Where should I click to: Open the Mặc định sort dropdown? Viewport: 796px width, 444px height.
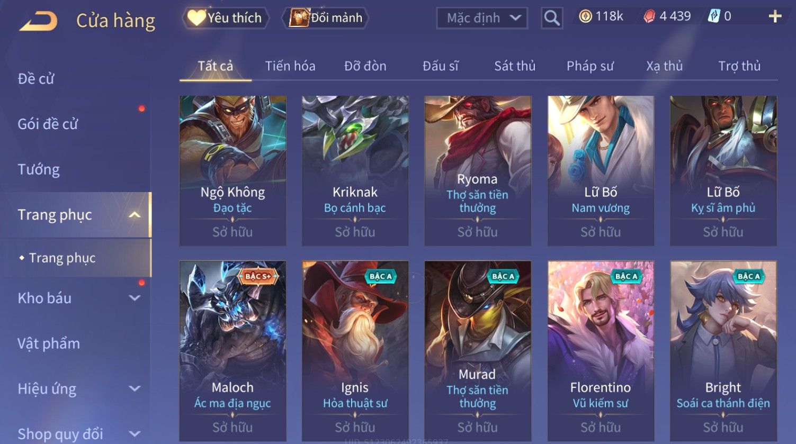coord(482,18)
